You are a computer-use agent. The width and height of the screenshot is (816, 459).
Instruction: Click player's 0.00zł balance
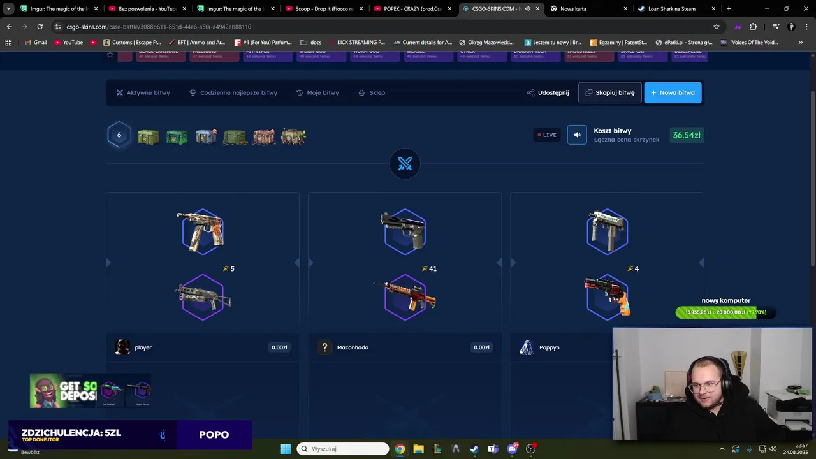pyautogui.click(x=279, y=347)
